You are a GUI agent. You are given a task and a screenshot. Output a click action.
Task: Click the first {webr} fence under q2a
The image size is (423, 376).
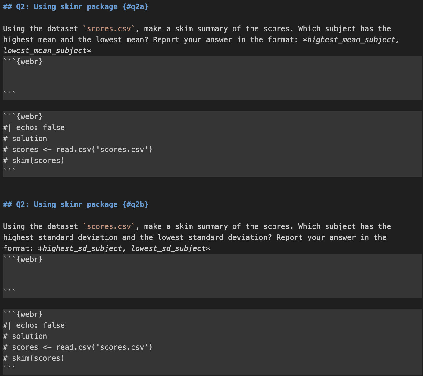coord(23,62)
